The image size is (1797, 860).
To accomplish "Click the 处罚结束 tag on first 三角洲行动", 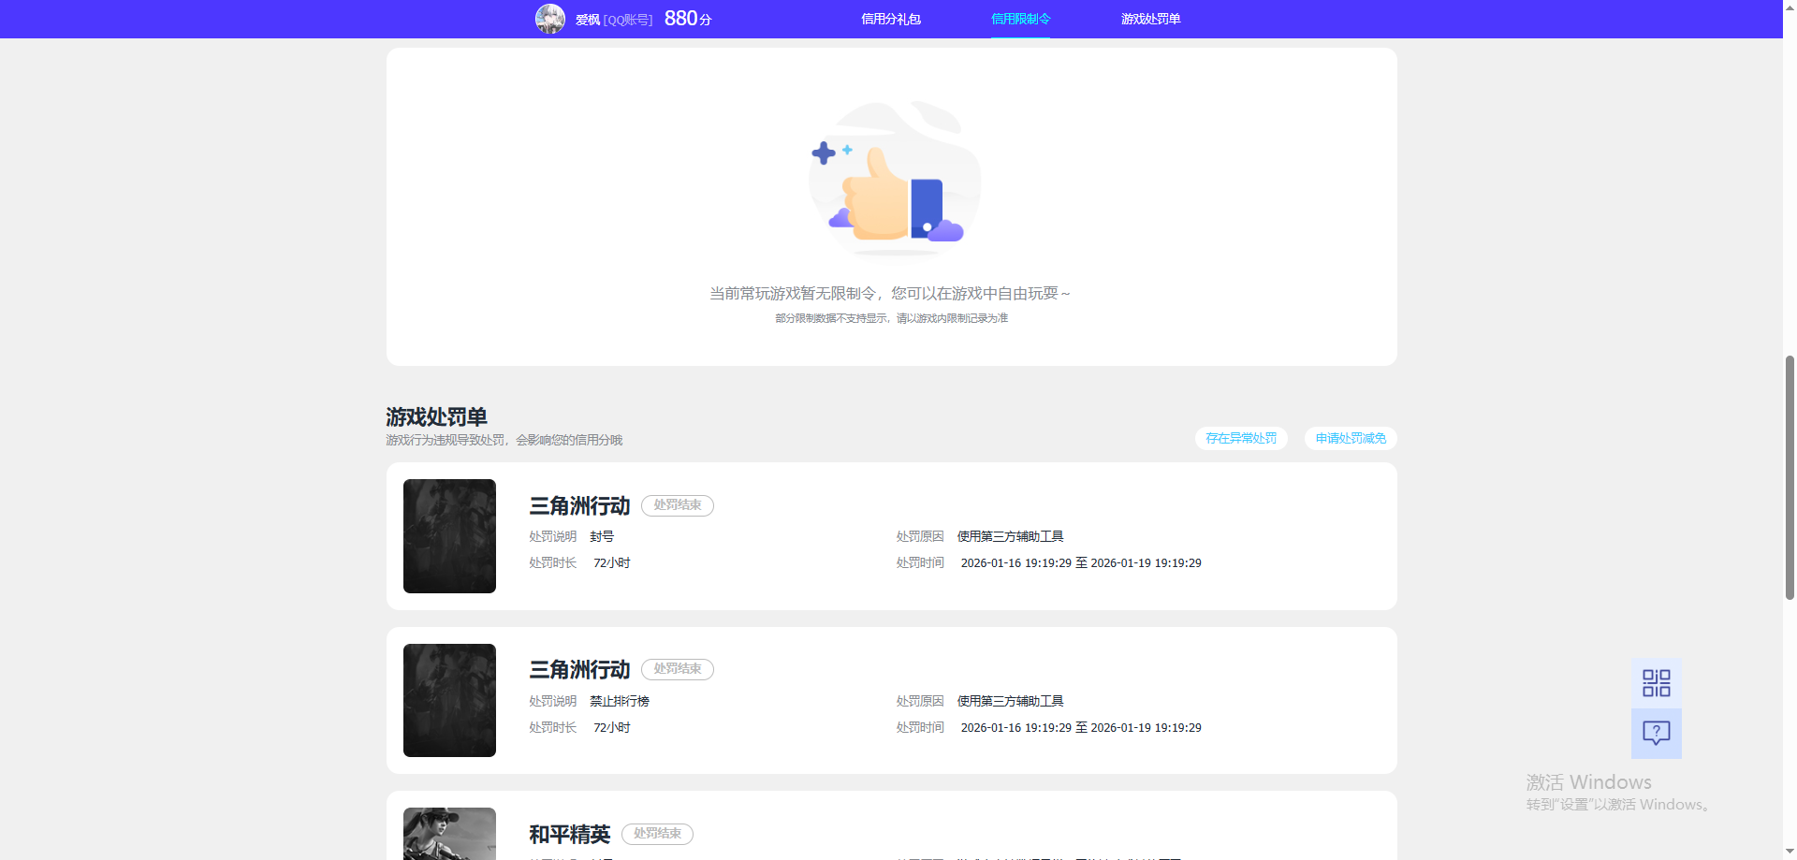I will (x=677, y=504).
